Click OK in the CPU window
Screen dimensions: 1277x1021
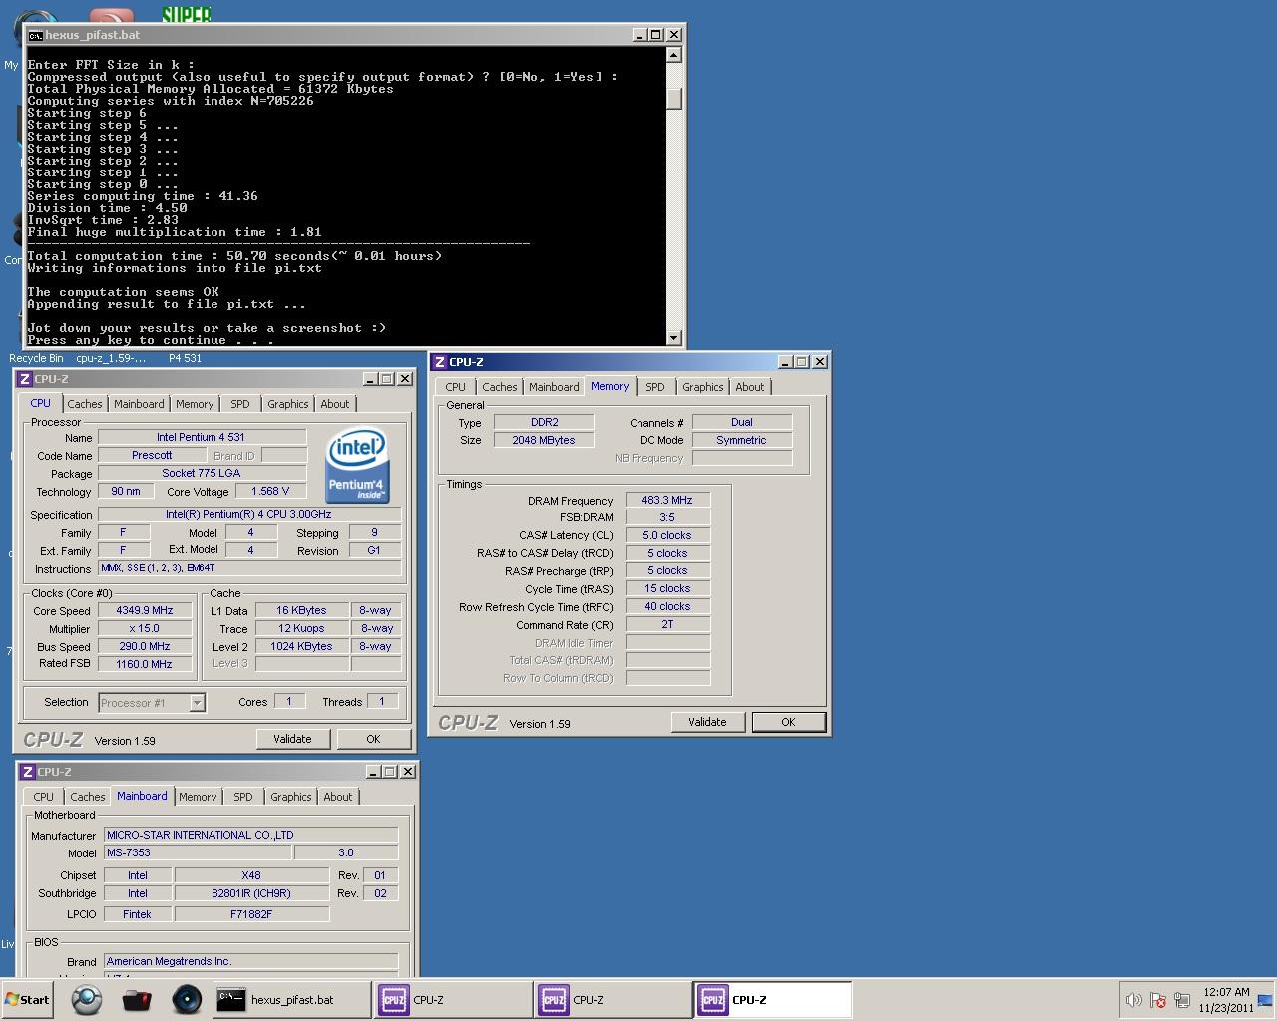pos(373,739)
